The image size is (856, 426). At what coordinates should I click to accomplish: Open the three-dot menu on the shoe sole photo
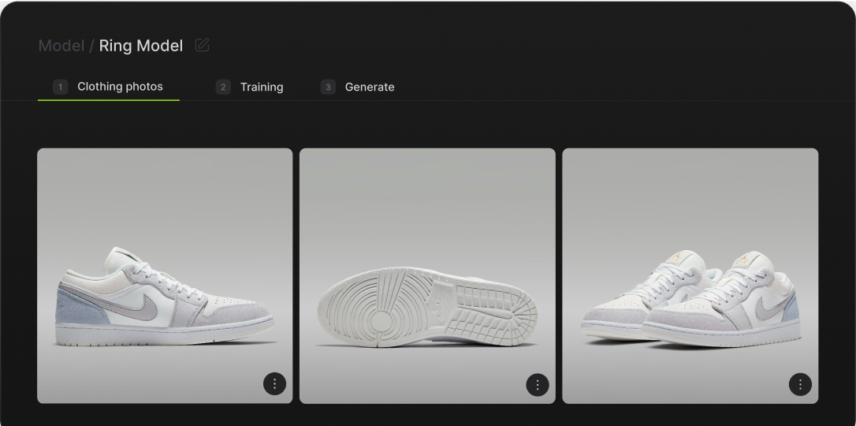point(538,384)
